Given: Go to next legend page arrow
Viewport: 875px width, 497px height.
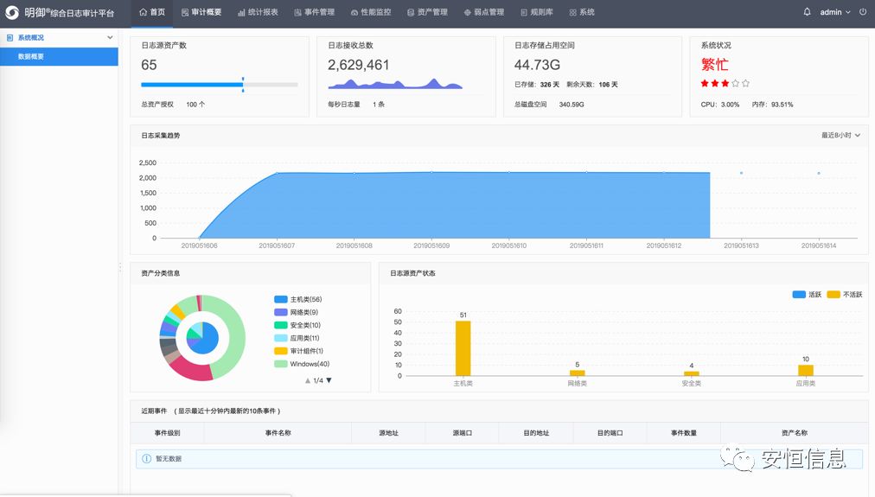Looking at the screenshot, I should pos(329,380).
